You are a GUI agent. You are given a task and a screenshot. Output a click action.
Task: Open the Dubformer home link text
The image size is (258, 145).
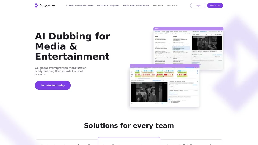click(x=47, y=5)
